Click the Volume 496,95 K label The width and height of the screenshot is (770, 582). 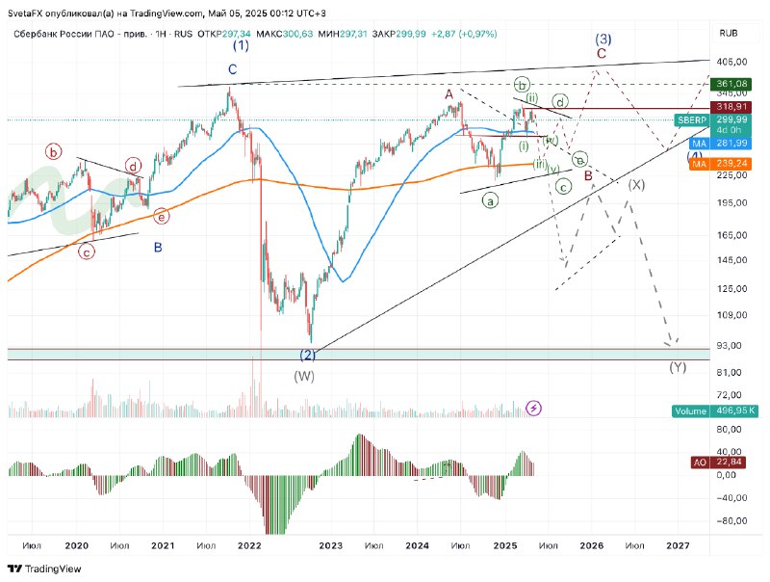pyautogui.click(x=715, y=410)
